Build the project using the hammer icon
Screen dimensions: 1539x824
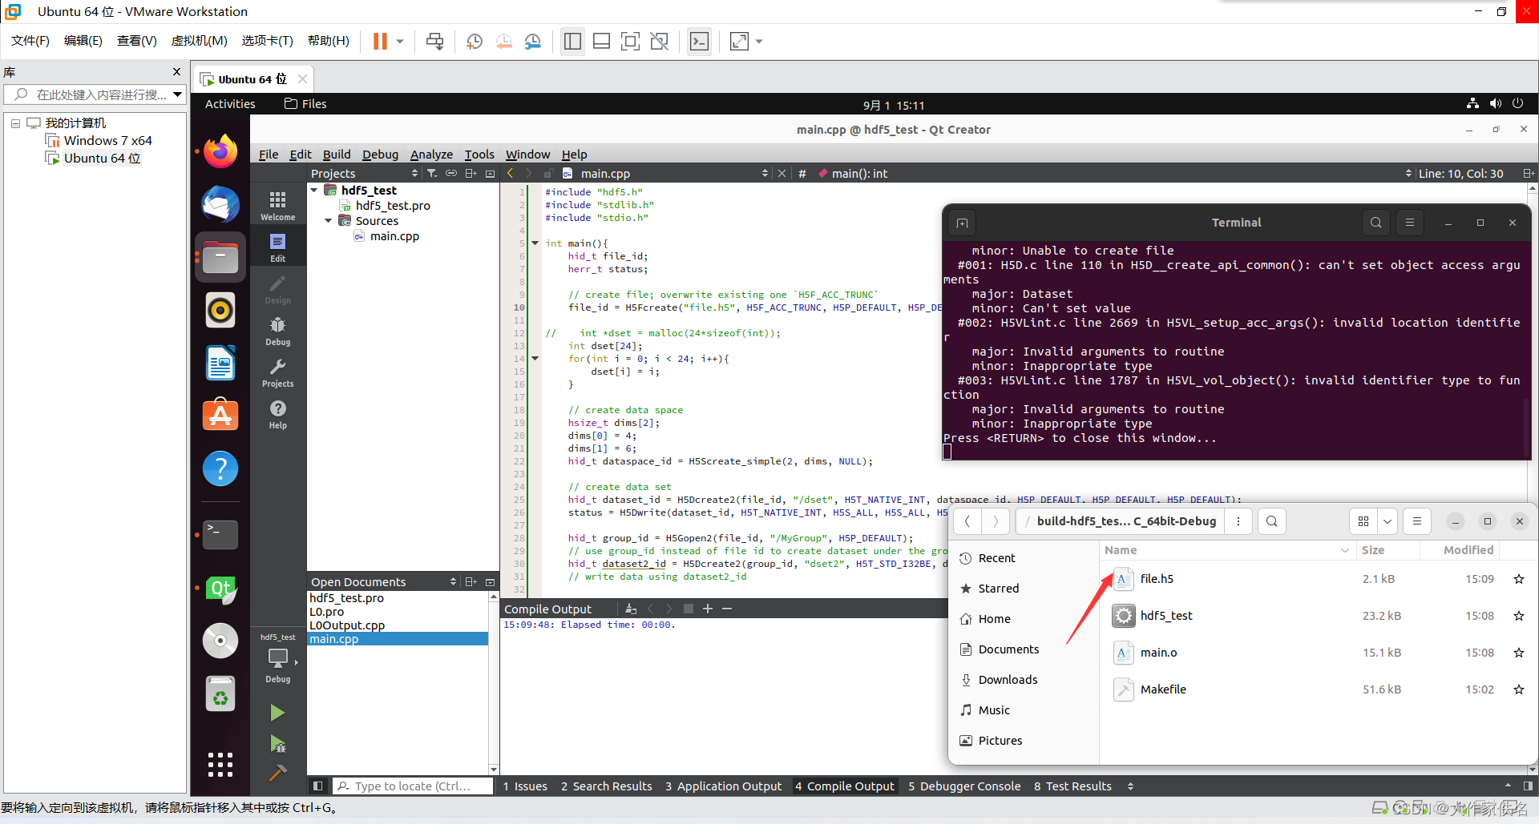click(277, 773)
